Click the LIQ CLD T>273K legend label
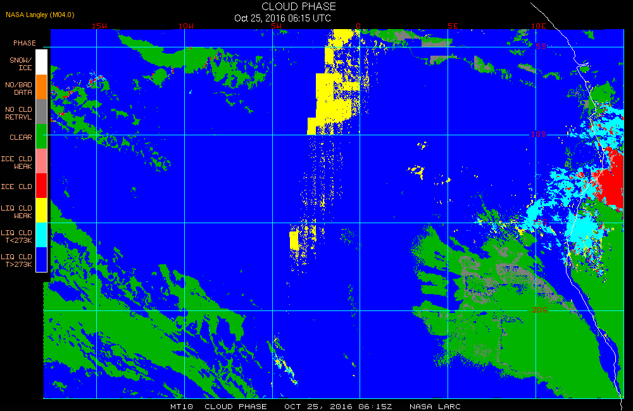Screen dimensions: 633x411 [16, 261]
